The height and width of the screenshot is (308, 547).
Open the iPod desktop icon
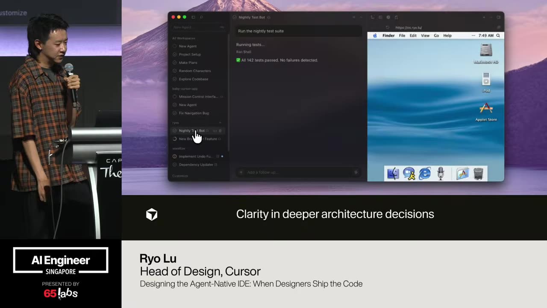pos(486,82)
